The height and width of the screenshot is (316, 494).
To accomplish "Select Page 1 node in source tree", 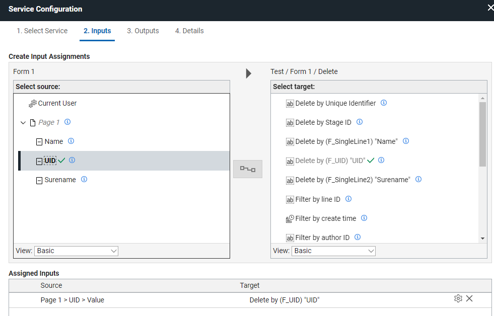I will tap(49, 122).
